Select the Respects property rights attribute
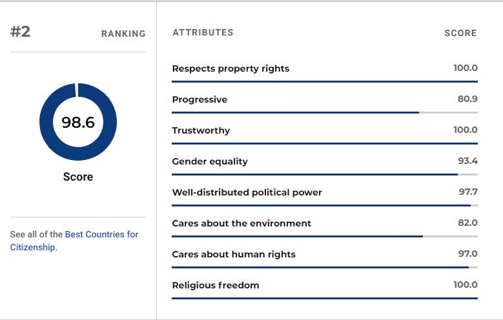The height and width of the screenshot is (320, 503). pyautogui.click(x=231, y=68)
